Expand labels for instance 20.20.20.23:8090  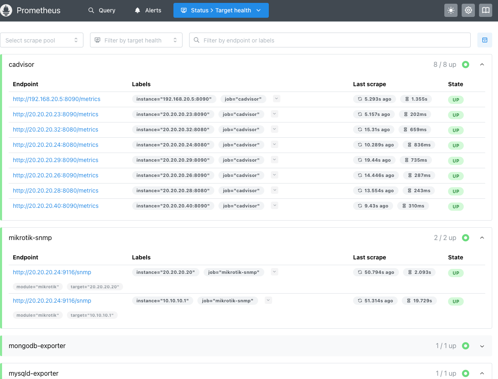(275, 114)
